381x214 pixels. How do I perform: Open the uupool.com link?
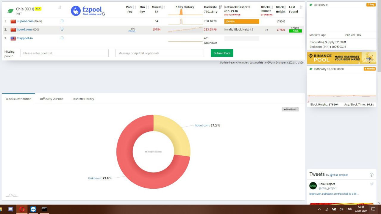25,21
